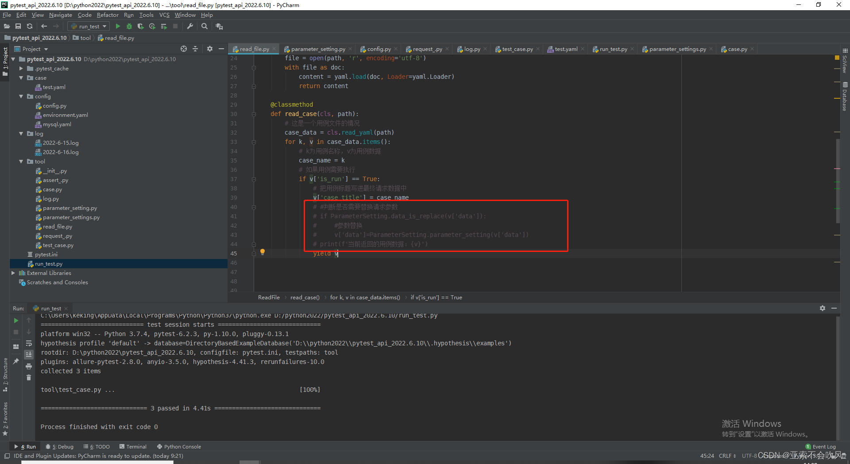The width and height of the screenshot is (850, 464).
Task: Hide the Run tool window
Action: (x=834, y=308)
